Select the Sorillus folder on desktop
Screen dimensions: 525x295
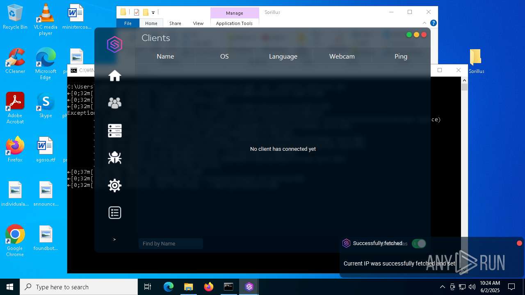click(x=476, y=61)
